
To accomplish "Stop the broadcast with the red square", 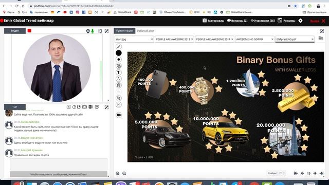I will click(x=29, y=31).
